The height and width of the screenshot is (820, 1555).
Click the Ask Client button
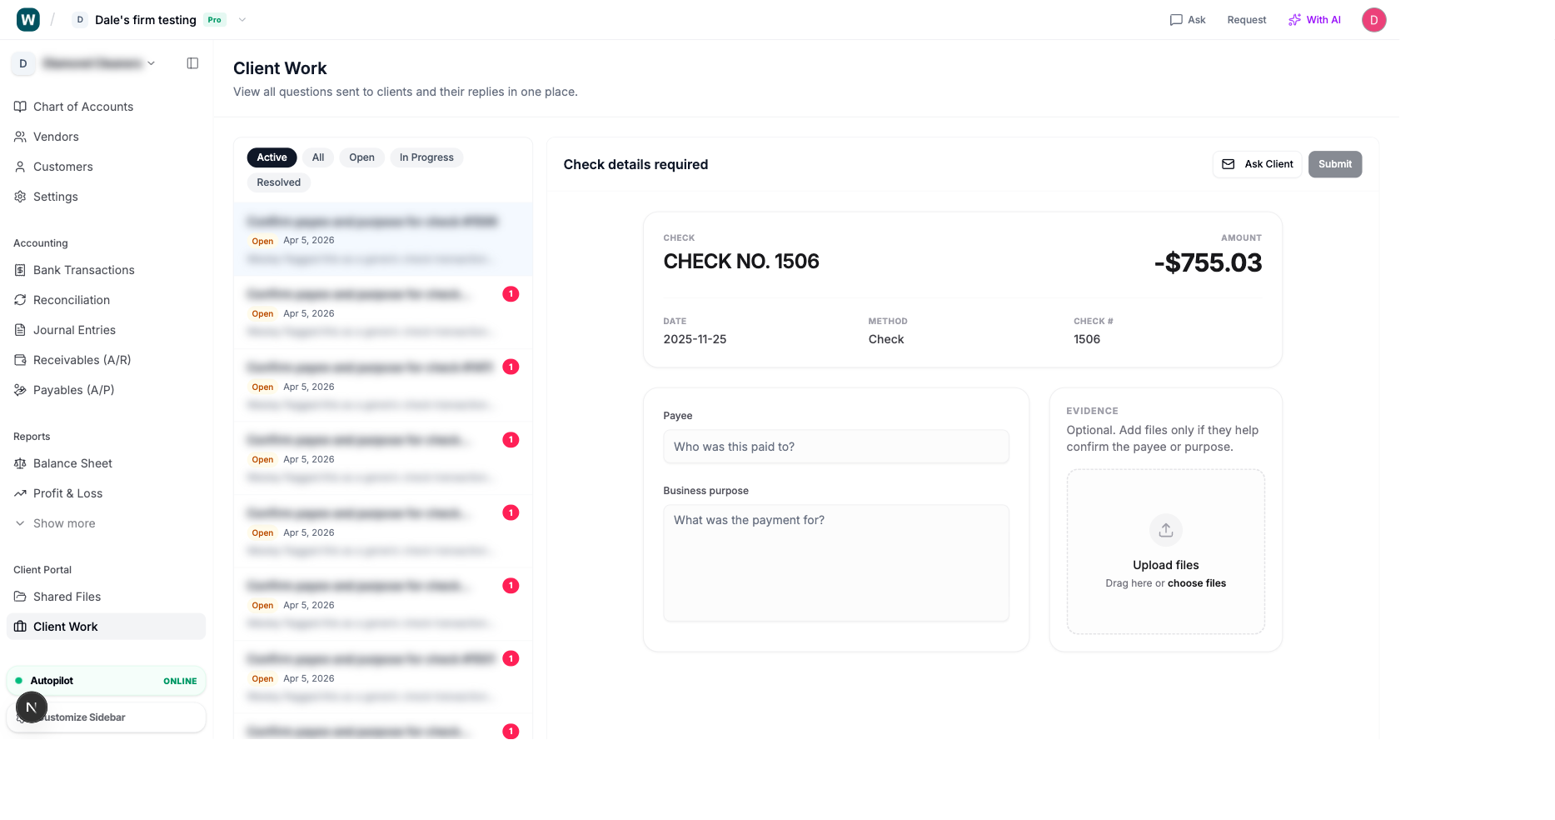click(1257, 164)
